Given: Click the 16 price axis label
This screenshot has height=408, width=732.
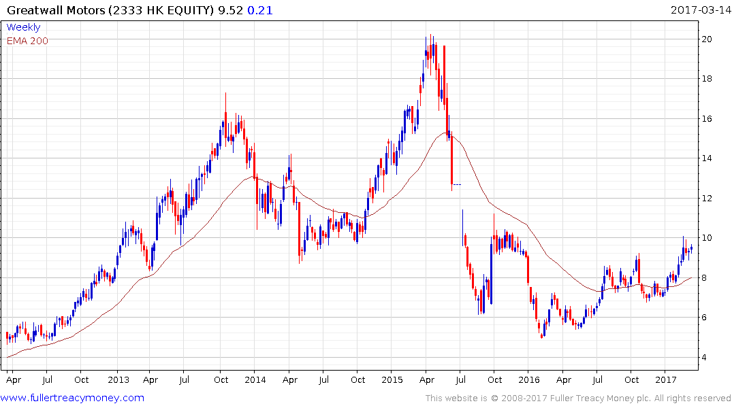Looking at the screenshot, I should click(x=707, y=118).
